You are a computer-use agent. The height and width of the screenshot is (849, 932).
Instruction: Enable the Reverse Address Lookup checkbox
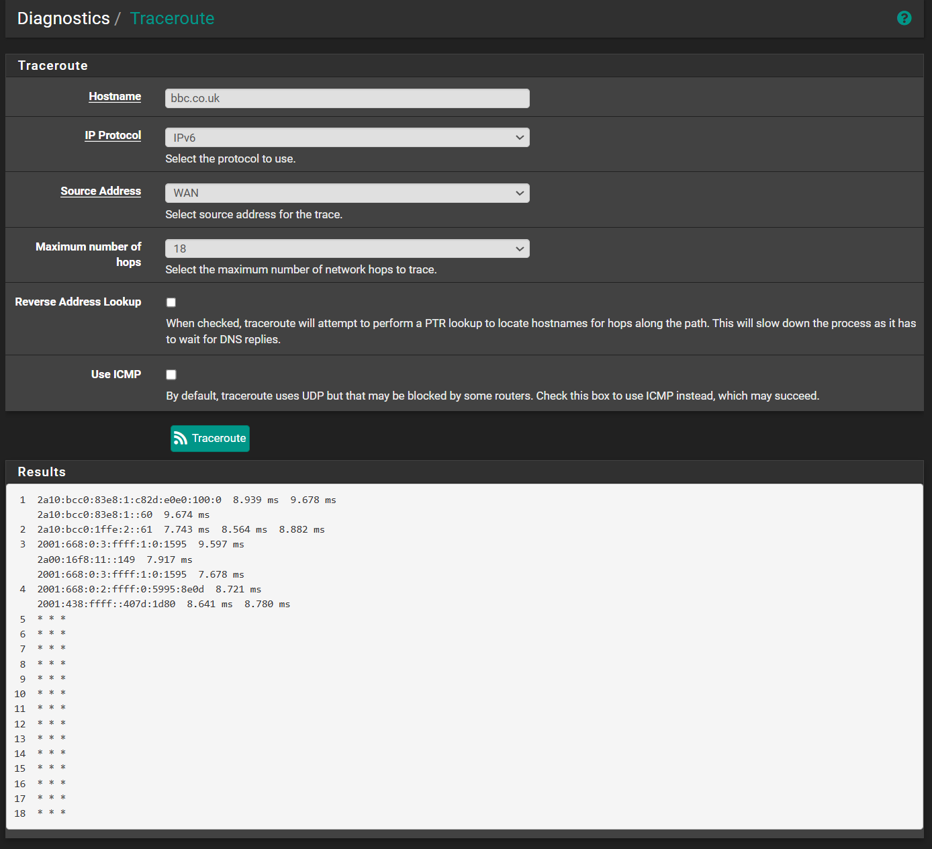point(171,302)
